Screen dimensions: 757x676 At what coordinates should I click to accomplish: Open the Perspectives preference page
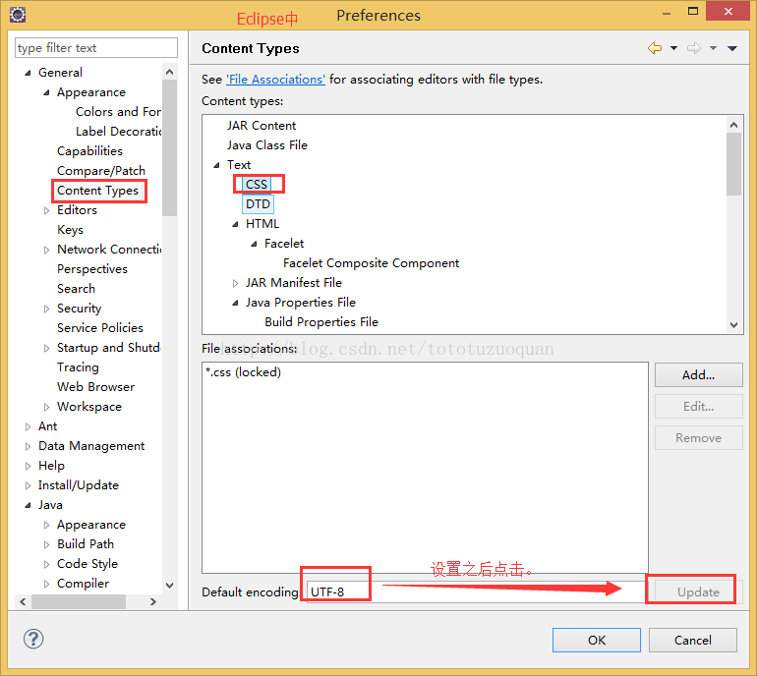pyautogui.click(x=92, y=269)
